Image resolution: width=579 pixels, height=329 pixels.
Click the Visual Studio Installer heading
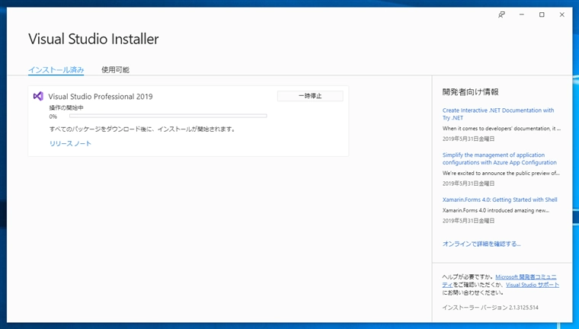(94, 39)
